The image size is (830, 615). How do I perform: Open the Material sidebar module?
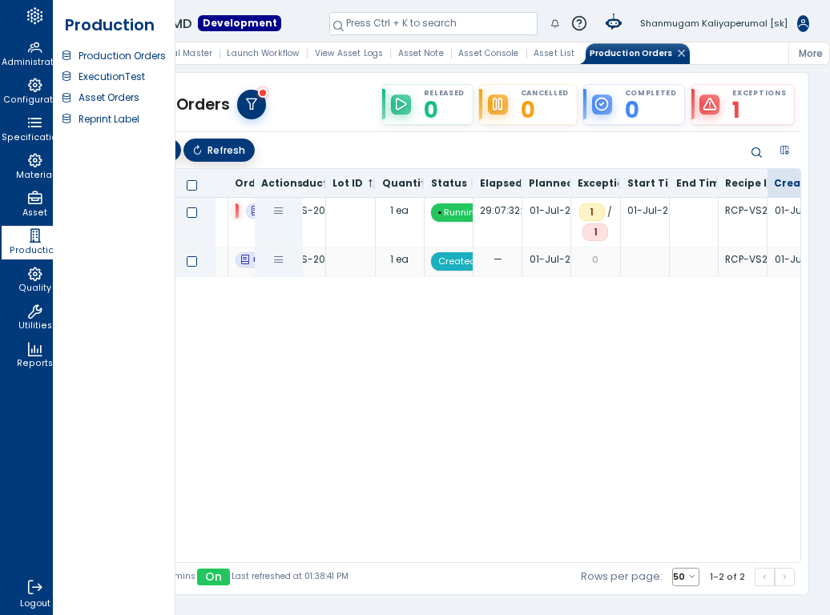(x=27, y=167)
